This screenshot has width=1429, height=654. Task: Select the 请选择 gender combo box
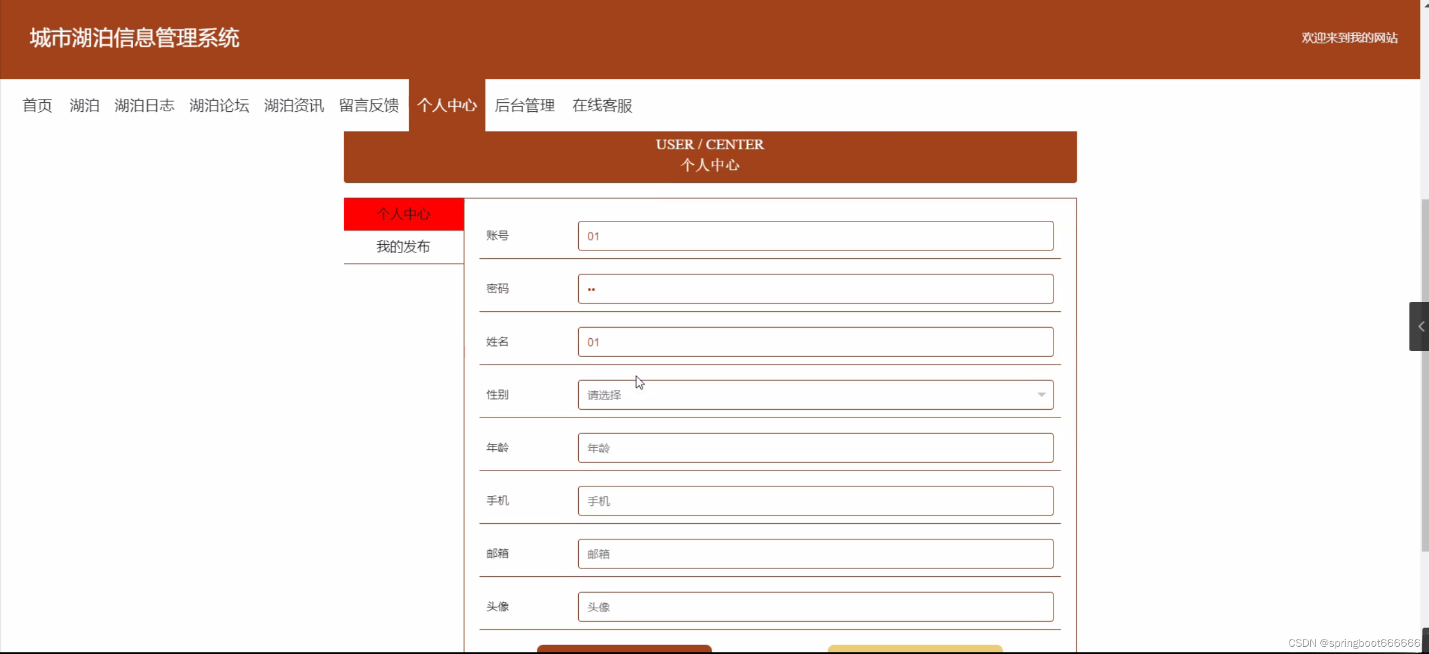tap(806, 395)
